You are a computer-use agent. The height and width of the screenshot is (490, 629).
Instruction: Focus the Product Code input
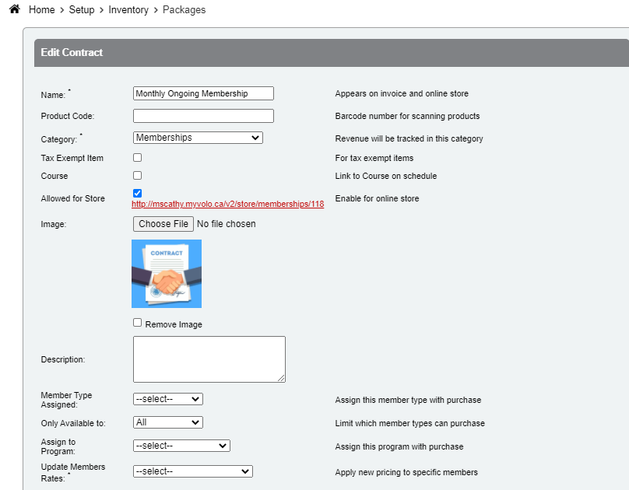tap(203, 116)
